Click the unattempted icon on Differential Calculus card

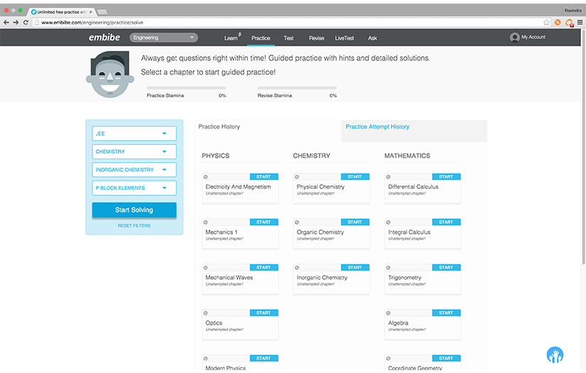click(389, 177)
